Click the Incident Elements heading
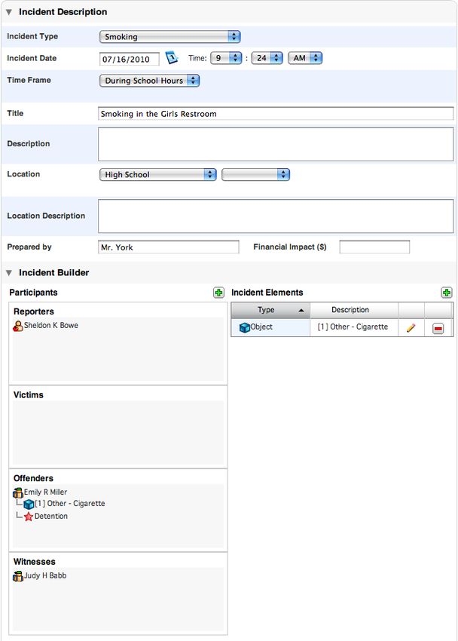 click(267, 293)
